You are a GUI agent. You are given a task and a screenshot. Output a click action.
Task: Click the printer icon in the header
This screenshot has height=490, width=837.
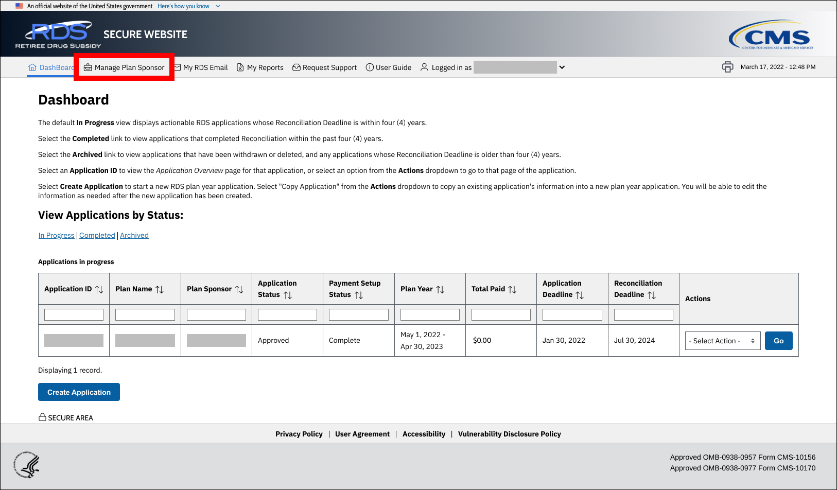tap(727, 67)
